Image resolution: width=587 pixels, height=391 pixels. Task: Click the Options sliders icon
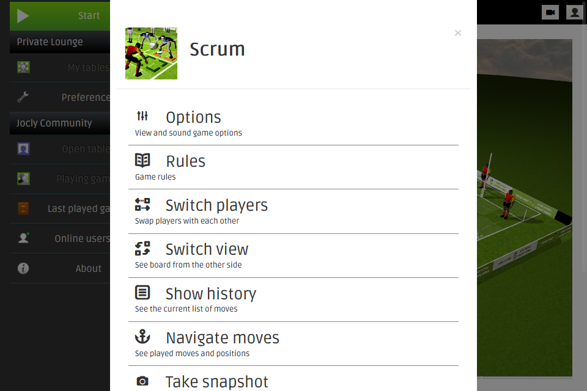point(142,116)
